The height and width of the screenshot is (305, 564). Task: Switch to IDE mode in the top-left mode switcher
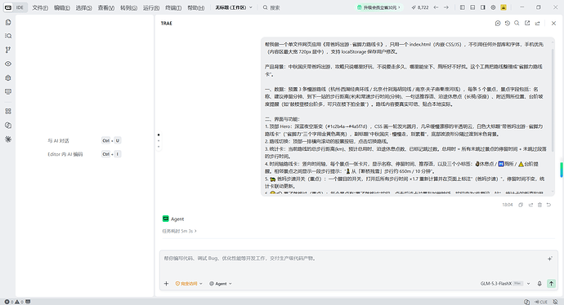pyautogui.click(x=20, y=7)
